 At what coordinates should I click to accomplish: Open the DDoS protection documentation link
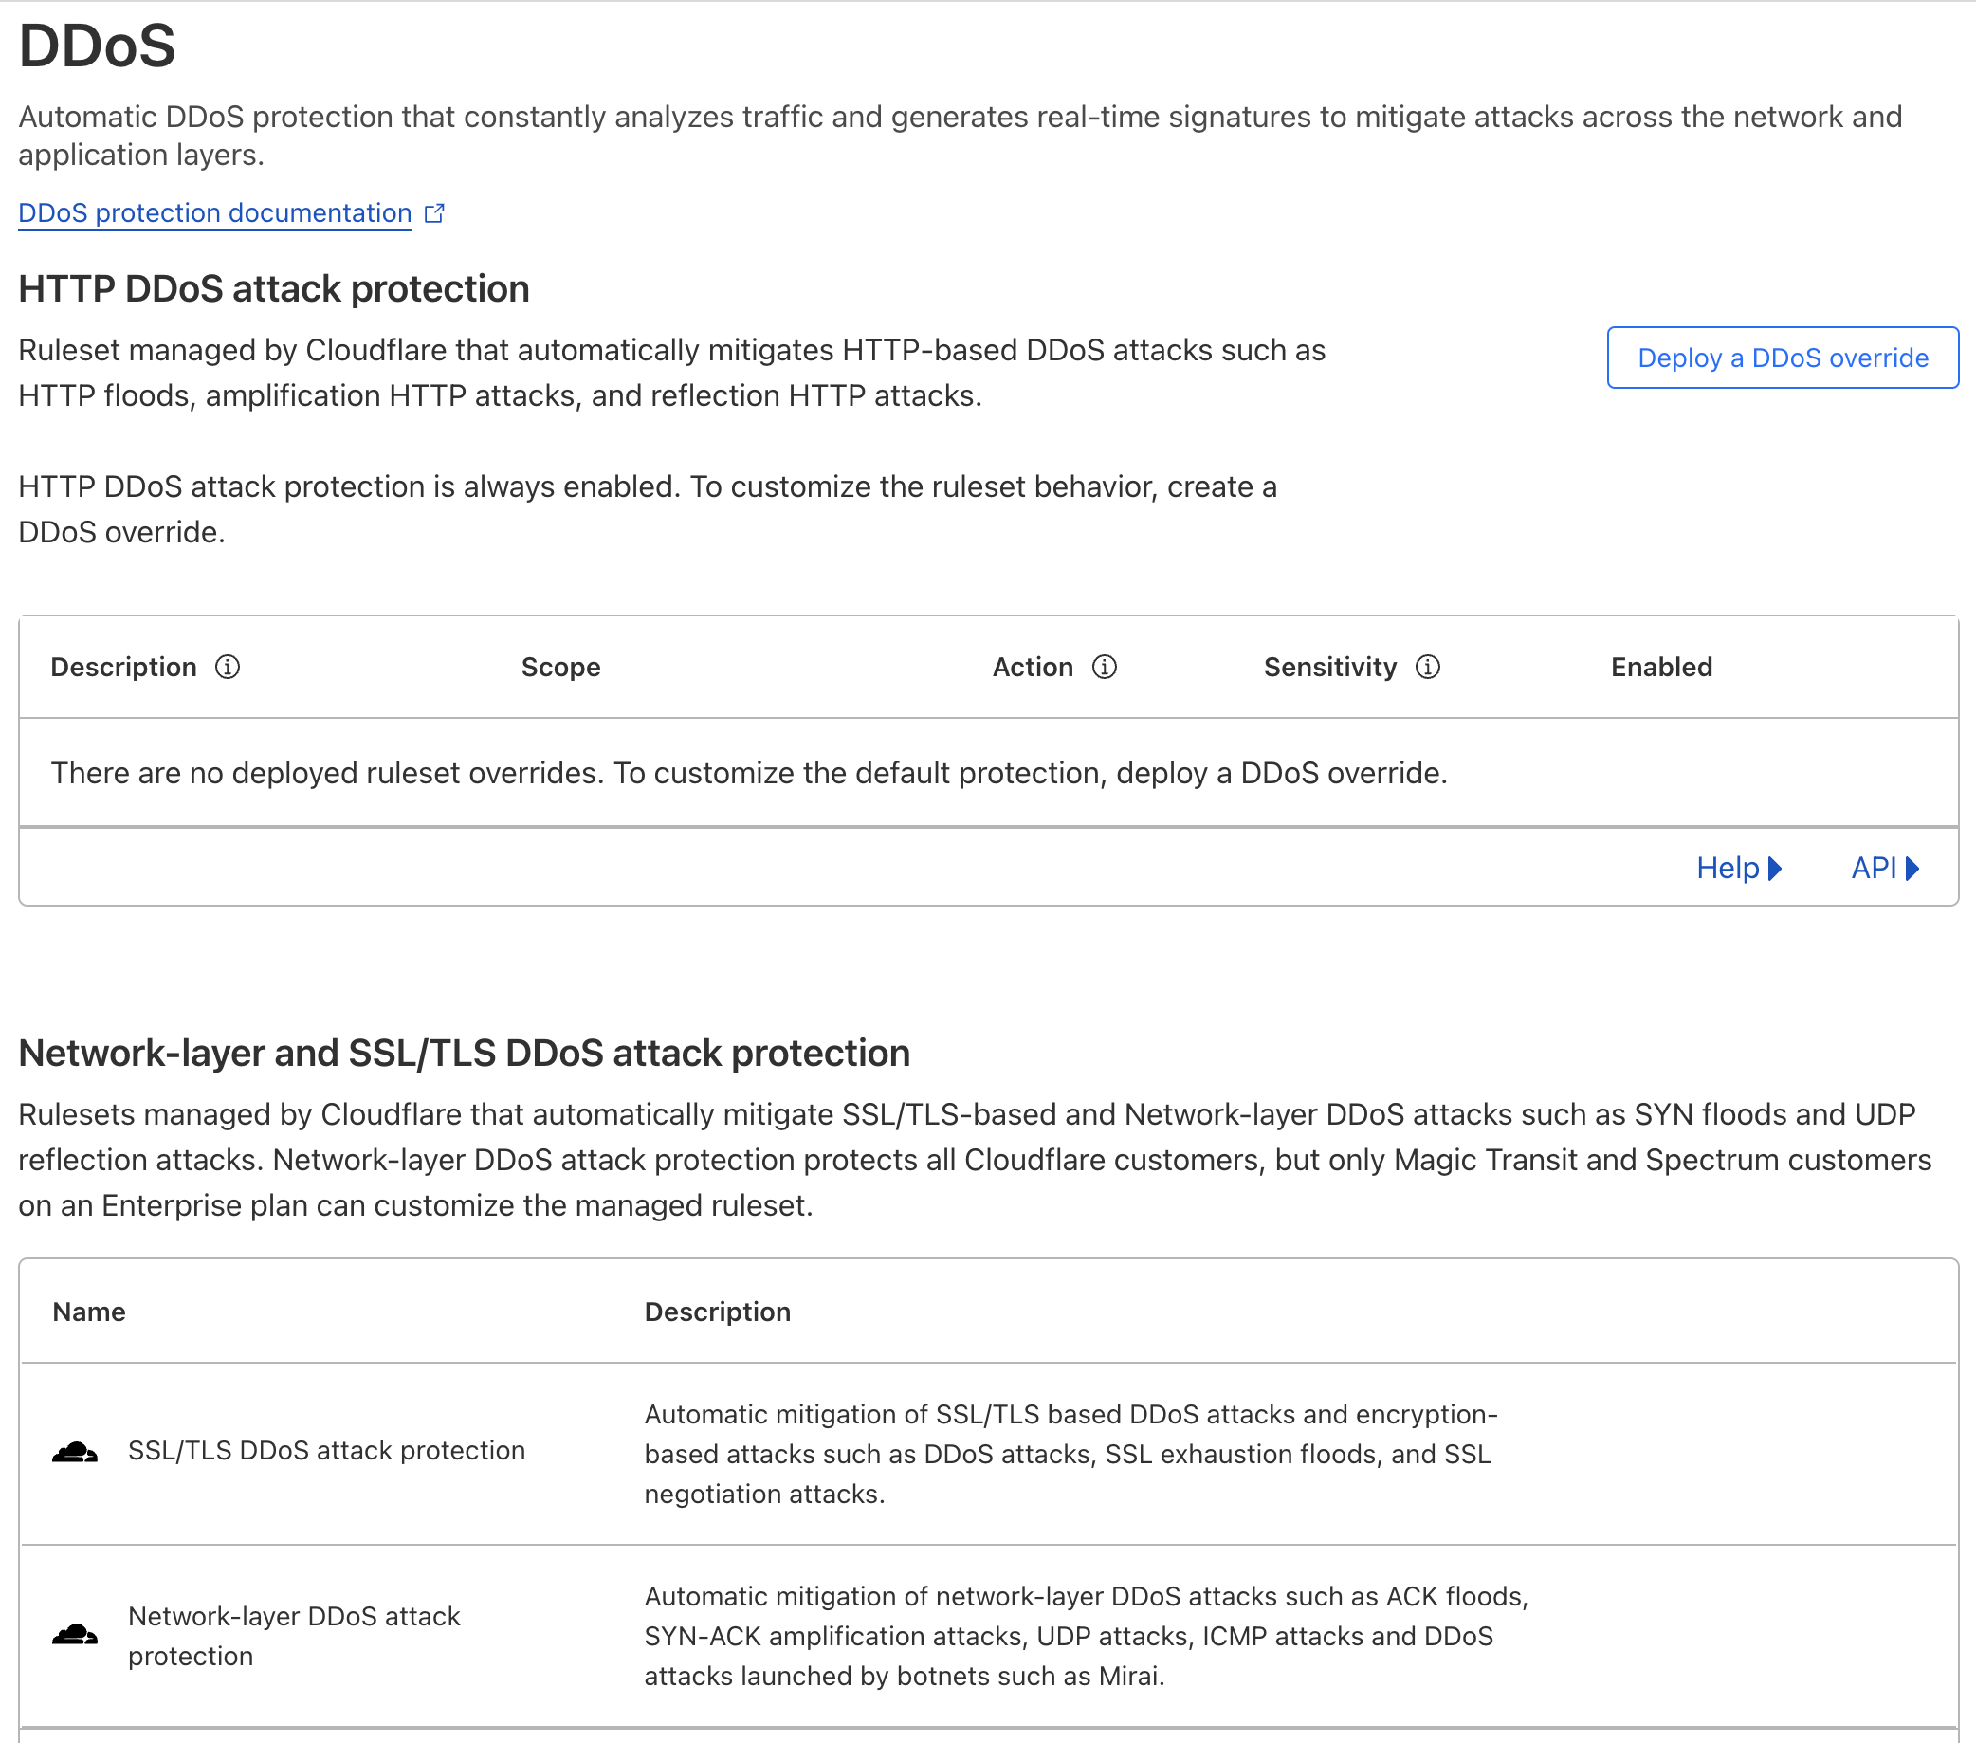pos(214,212)
